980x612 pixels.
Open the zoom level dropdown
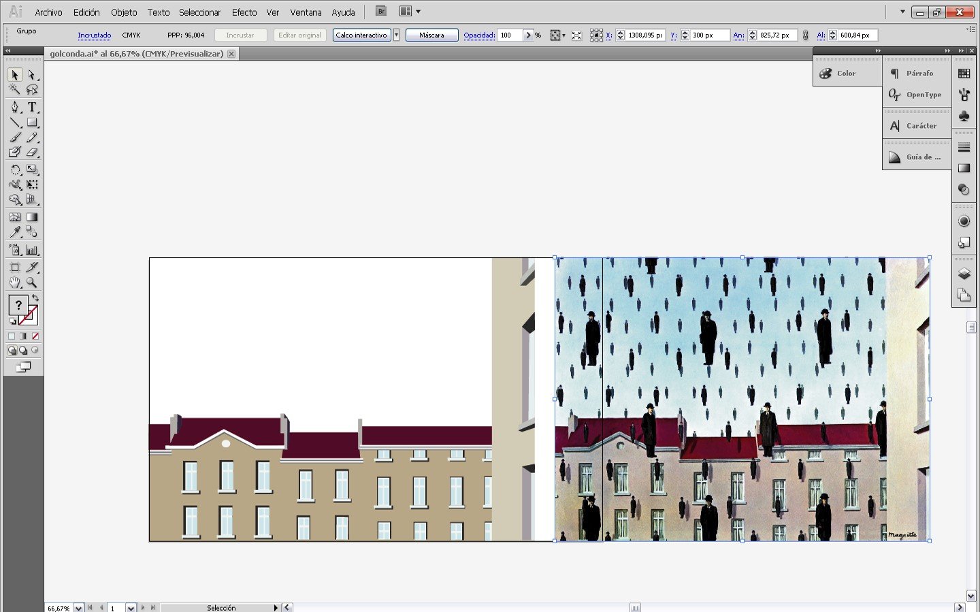point(78,608)
